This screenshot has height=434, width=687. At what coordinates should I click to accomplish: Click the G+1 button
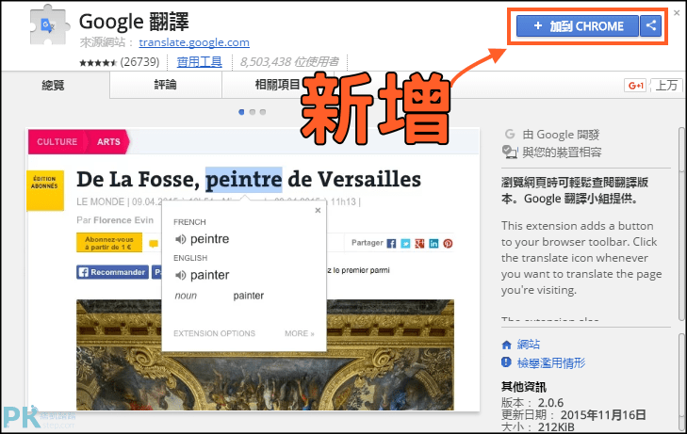[x=635, y=86]
